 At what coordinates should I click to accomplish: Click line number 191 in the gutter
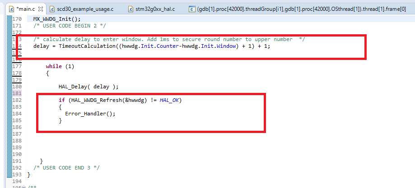(17, 161)
